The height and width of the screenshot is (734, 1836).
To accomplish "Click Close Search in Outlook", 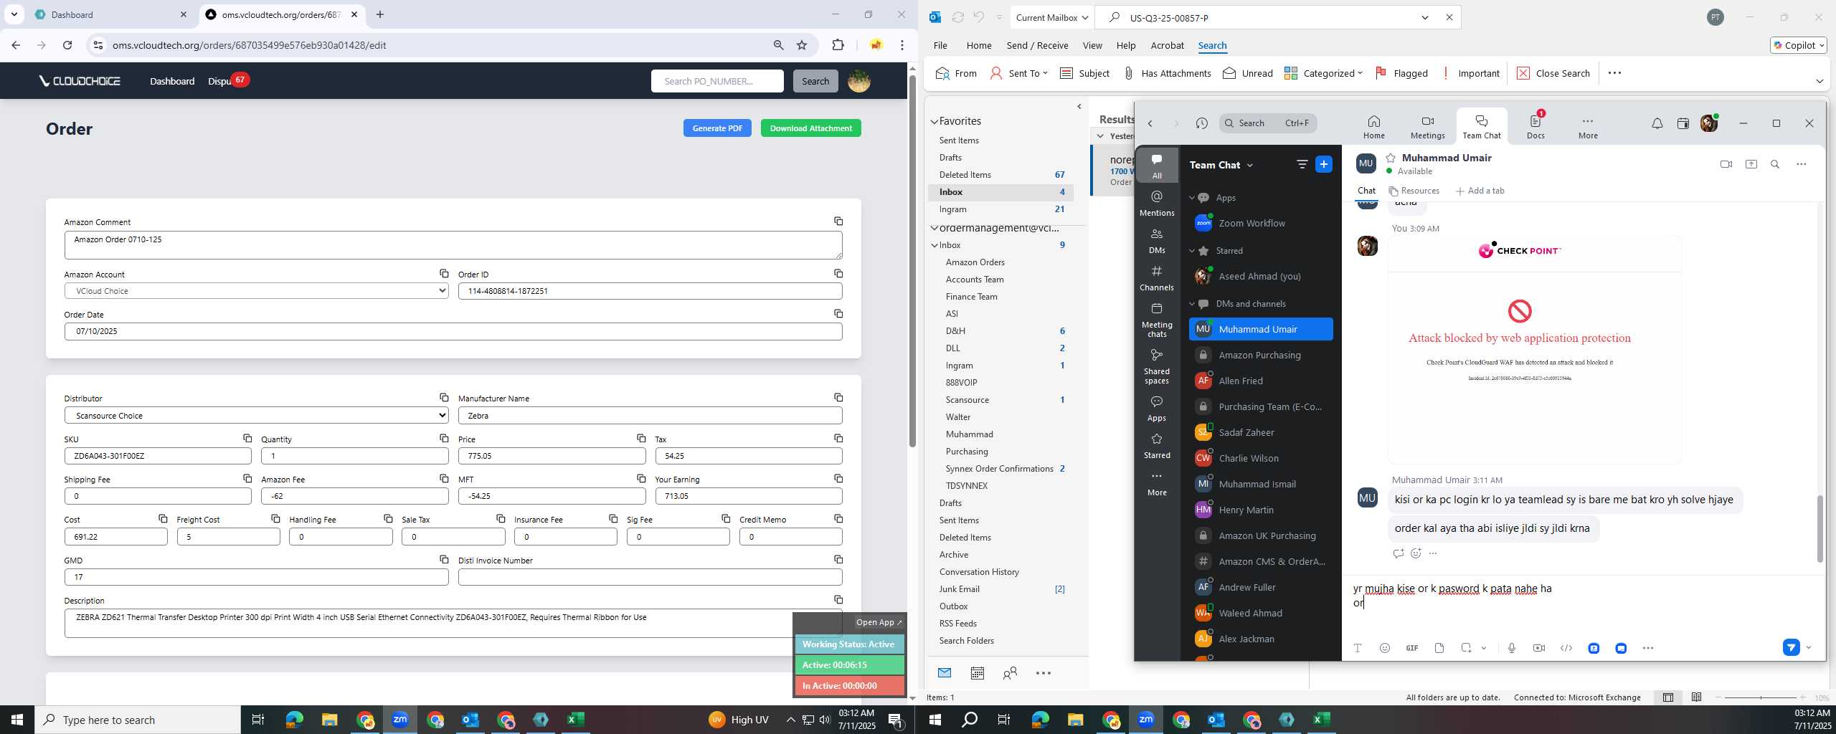I will [x=1553, y=73].
